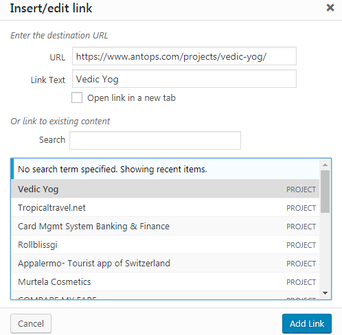This screenshot has width=342, height=335.
Task: Click the results list scroll down arrow
Action: [x=325, y=293]
